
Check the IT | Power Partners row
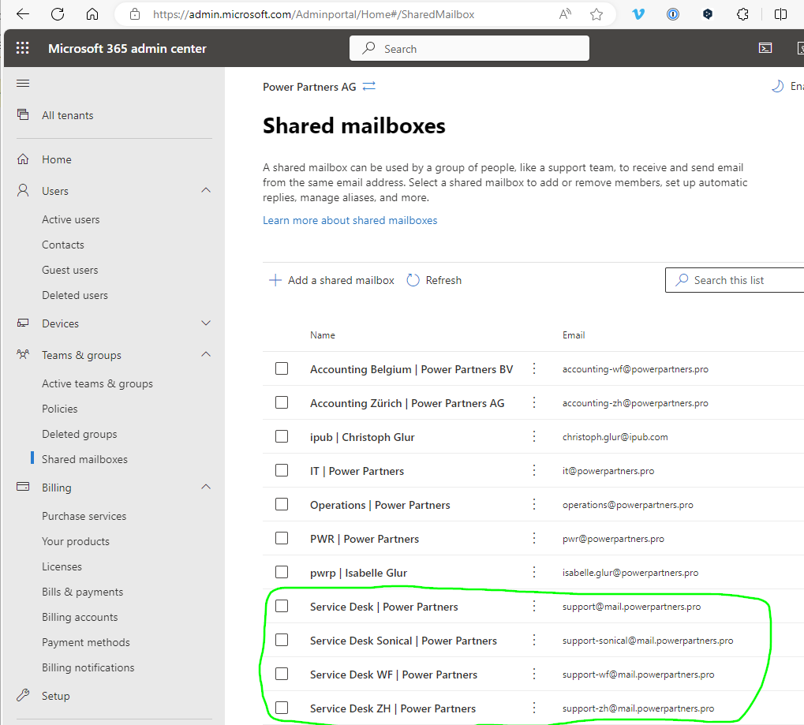coord(282,470)
